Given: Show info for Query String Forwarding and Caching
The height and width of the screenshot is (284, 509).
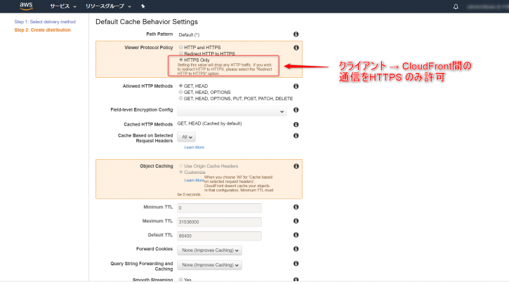Looking at the screenshot, I should [296, 264].
